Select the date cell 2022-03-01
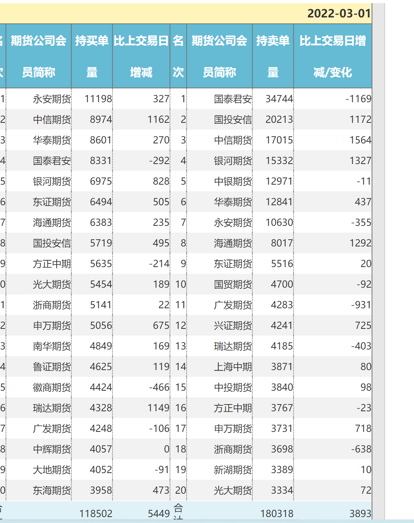This screenshot has width=414, height=523. 339,13
